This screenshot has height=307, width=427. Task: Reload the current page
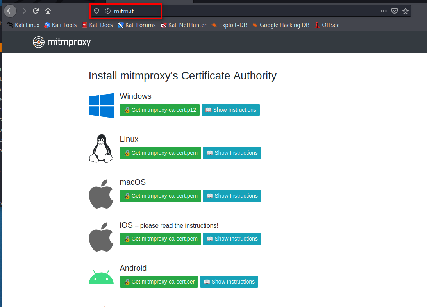pyautogui.click(x=36, y=11)
